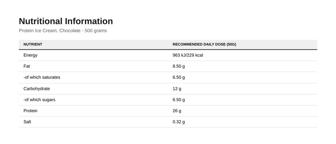Select the -of which saturates label

(42, 77)
